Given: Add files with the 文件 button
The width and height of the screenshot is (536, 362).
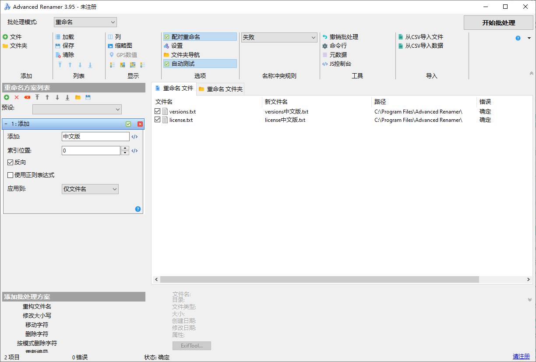Looking at the screenshot, I should click(12, 37).
